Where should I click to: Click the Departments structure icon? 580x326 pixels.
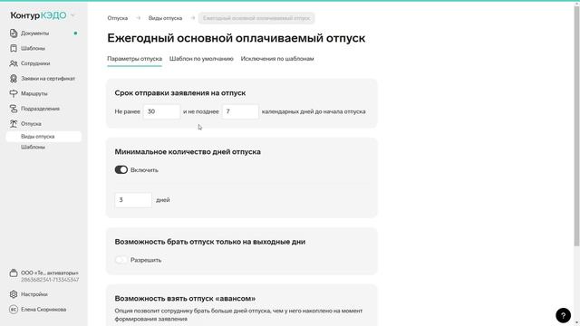14,109
